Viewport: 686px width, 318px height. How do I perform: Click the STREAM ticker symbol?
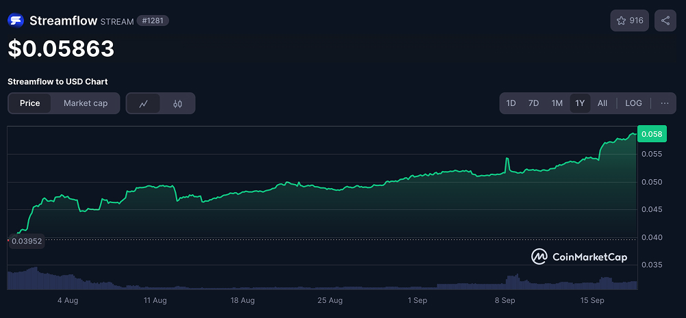tap(117, 21)
